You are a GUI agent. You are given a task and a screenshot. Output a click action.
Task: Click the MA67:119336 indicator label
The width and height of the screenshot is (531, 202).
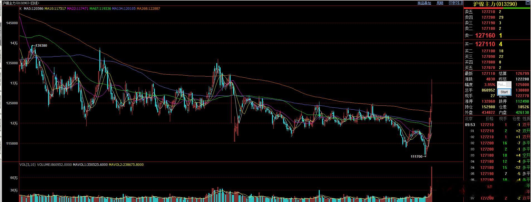click(100, 9)
